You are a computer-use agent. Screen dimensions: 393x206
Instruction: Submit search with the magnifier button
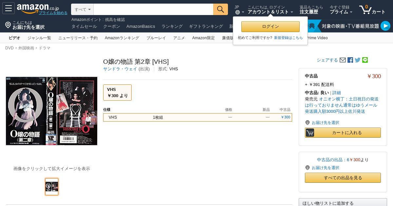(x=220, y=9)
